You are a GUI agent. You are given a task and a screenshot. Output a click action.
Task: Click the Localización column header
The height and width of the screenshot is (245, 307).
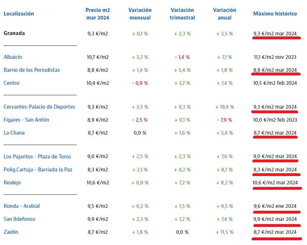click(x=19, y=14)
